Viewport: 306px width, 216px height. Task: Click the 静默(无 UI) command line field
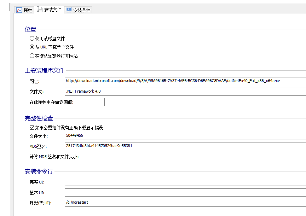(x=185, y=203)
